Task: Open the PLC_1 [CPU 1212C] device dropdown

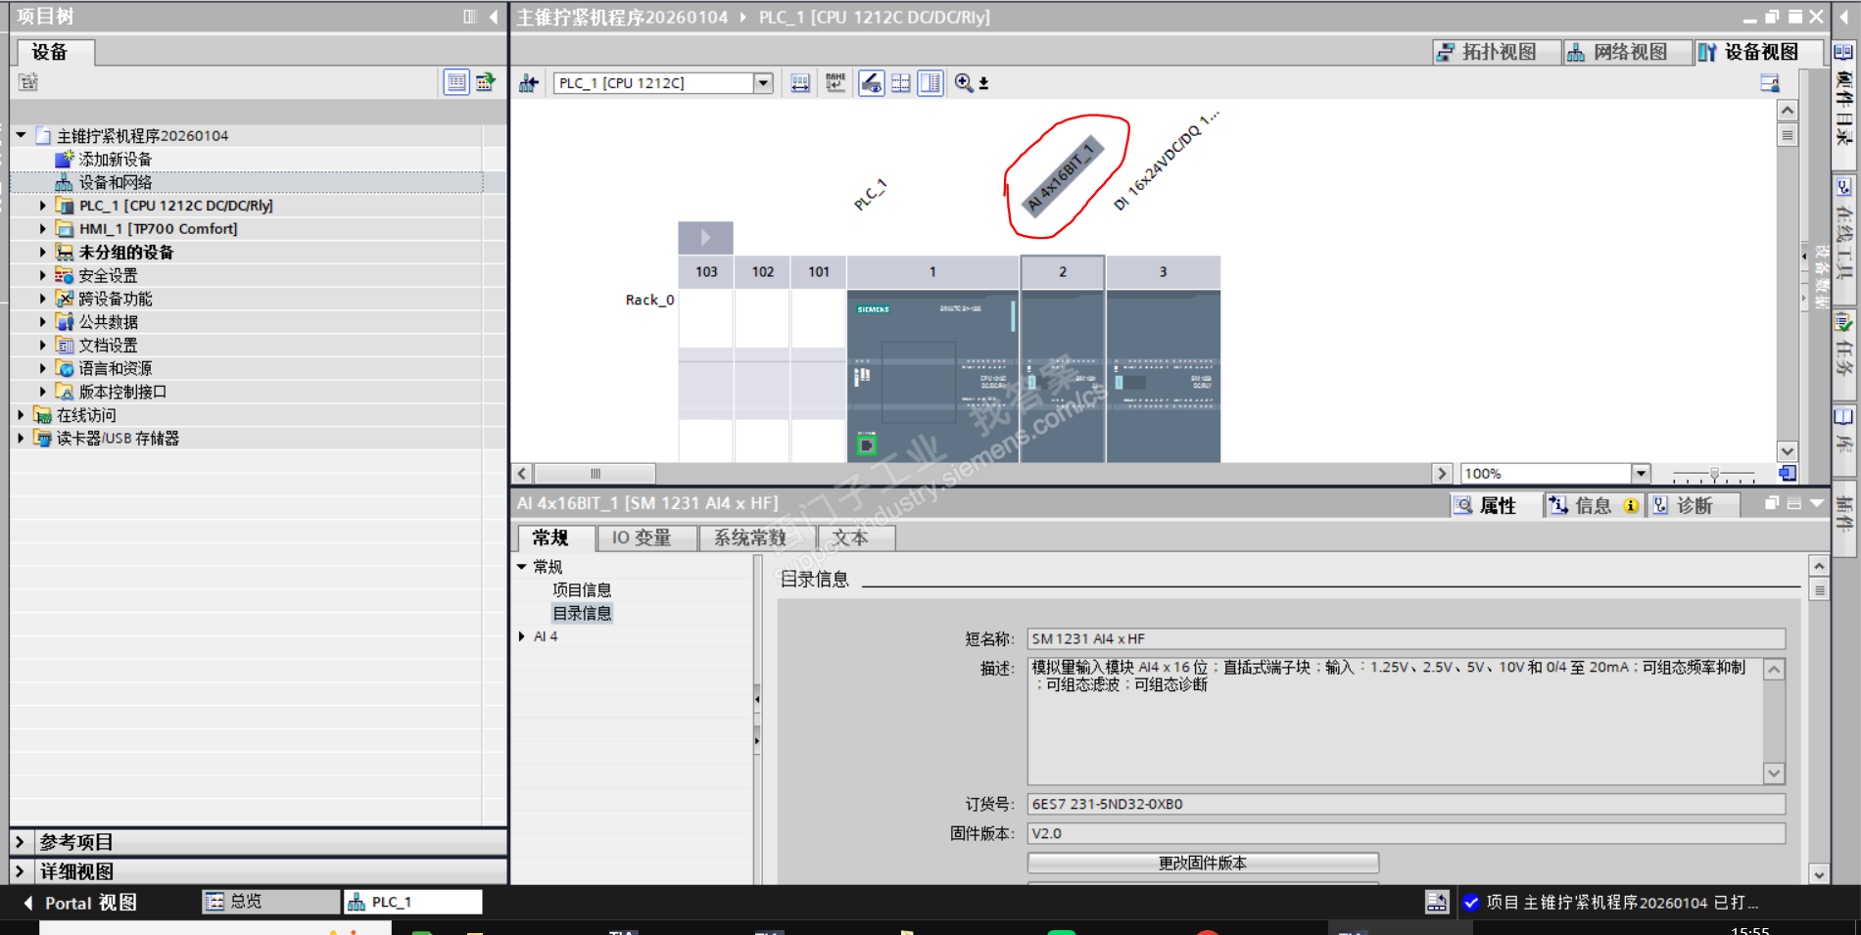Action: coord(763,83)
